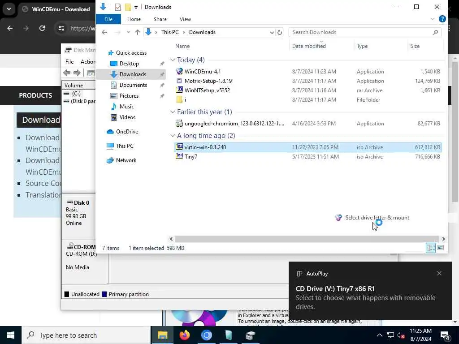
Task: Click New folder icon in title bar
Action: pos(128,7)
